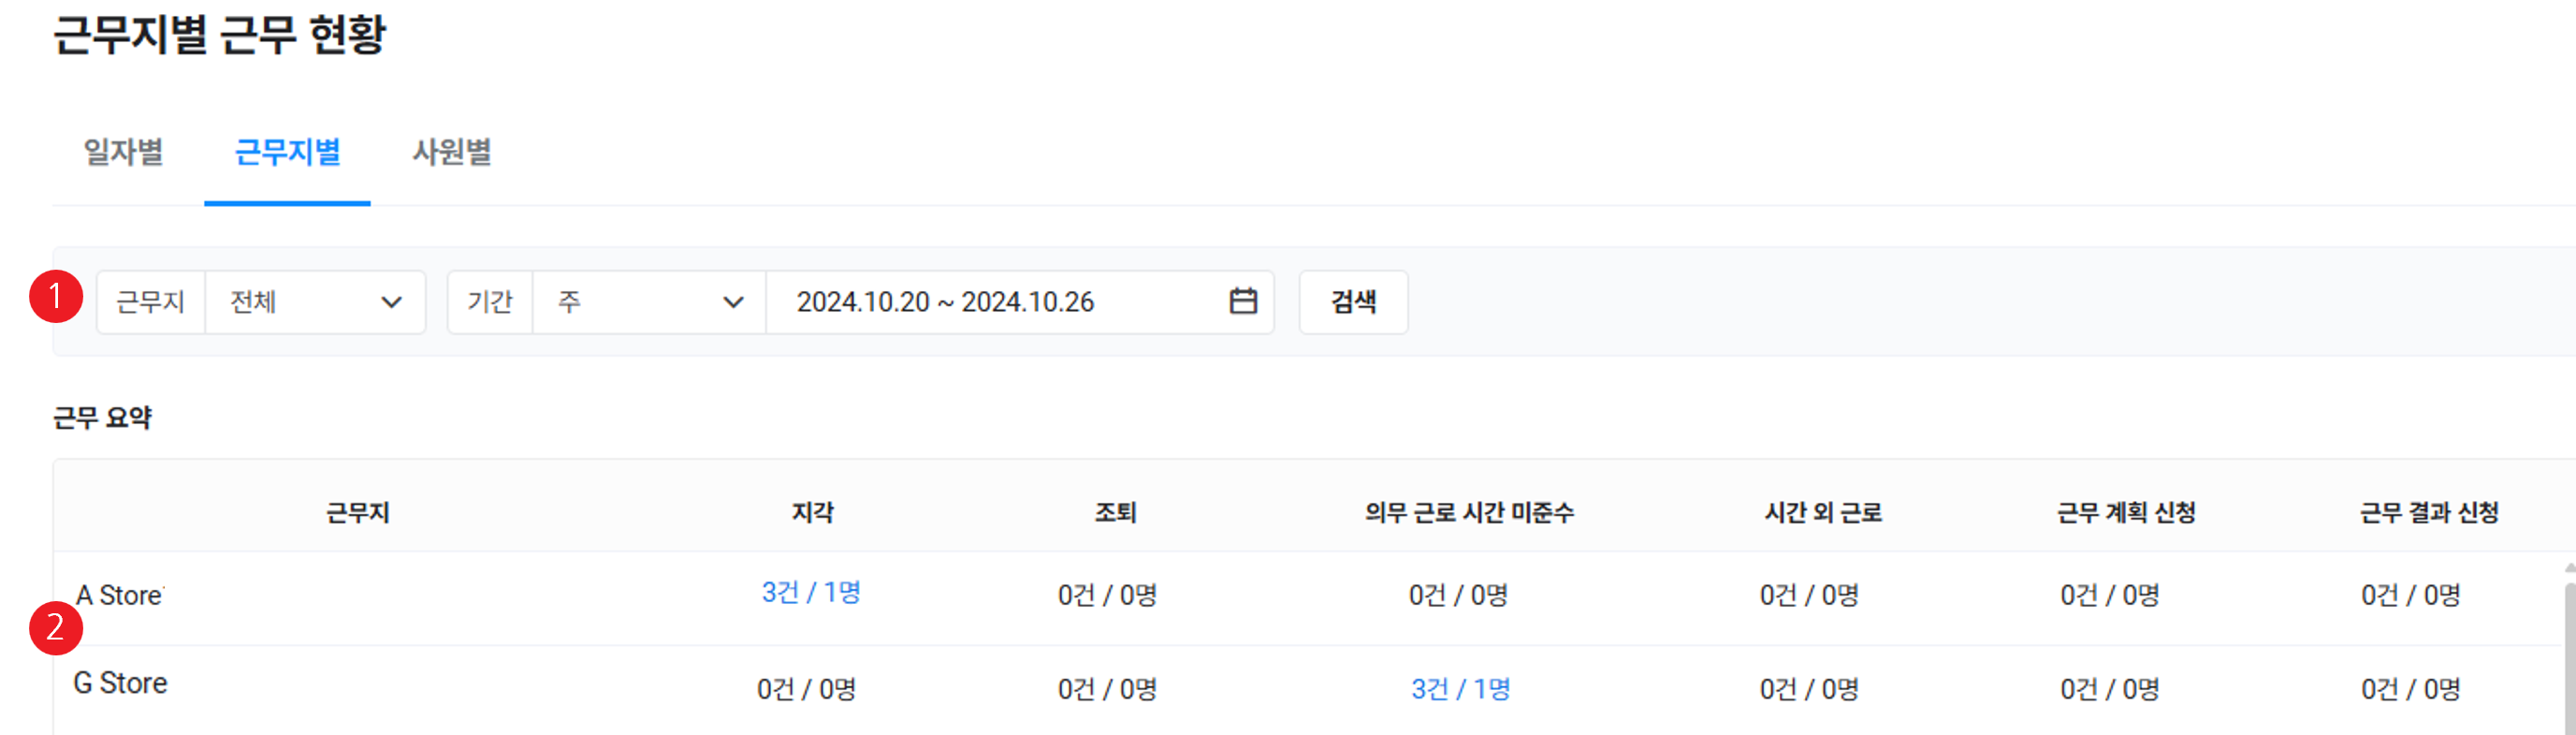Click the 조퇴 column header
2576x735 pixels.
[1115, 513]
